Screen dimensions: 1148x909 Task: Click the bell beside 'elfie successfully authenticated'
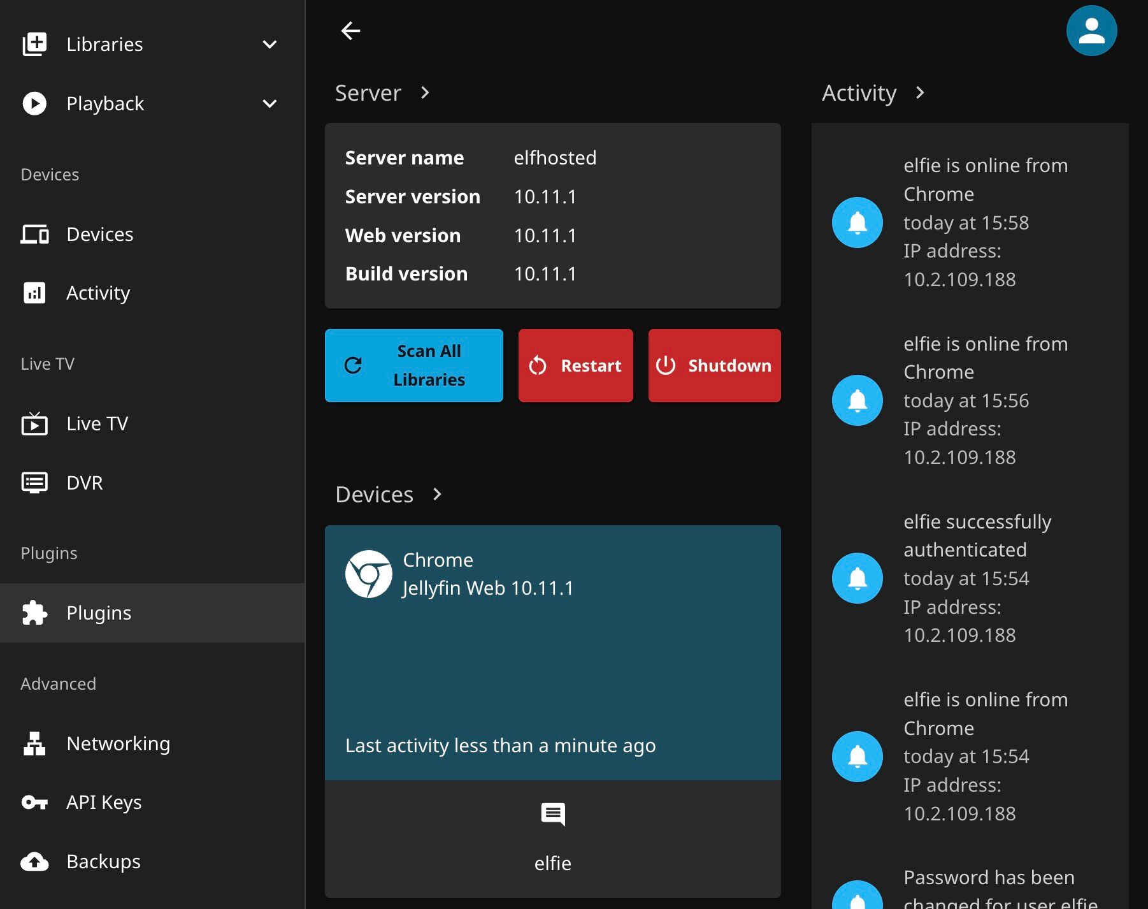(x=857, y=578)
